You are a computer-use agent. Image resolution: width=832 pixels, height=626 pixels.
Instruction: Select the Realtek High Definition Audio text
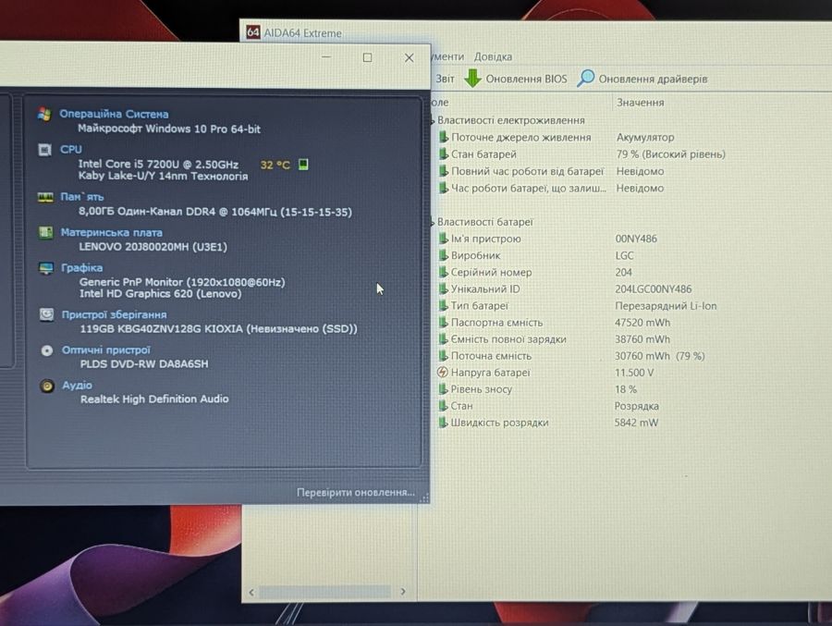point(154,399)
